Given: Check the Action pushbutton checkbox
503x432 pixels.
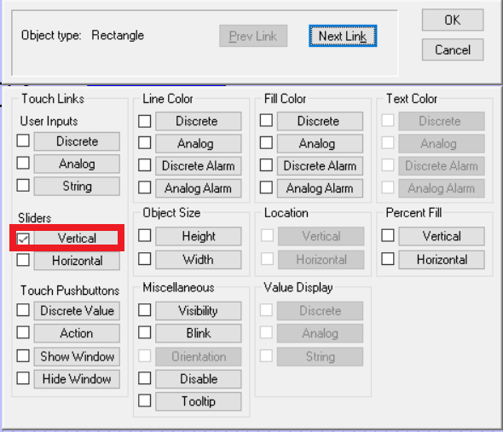Looking at the screenshot, I should pos(23,332).
